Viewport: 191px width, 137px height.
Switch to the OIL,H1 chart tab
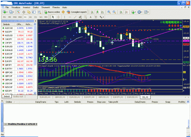point(145,97)
